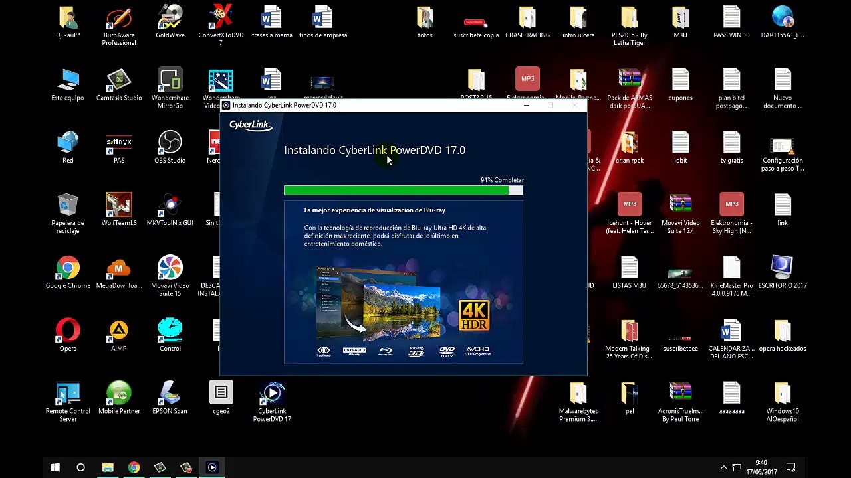The width and height of the screenshot is (851, 478).
Task: Launch the AIMP desktop icon
Action: tap(119, 335)
